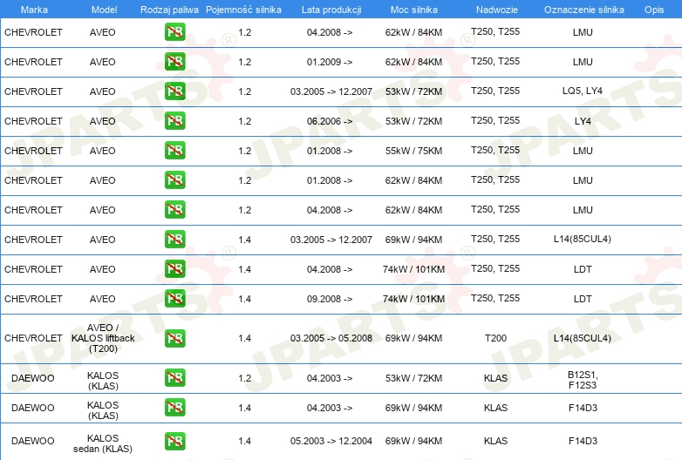Image resolution: width=682 pixels, height=460 pixels.
Task: Click the Pojemność silnika column header
Action: [243, 10]
